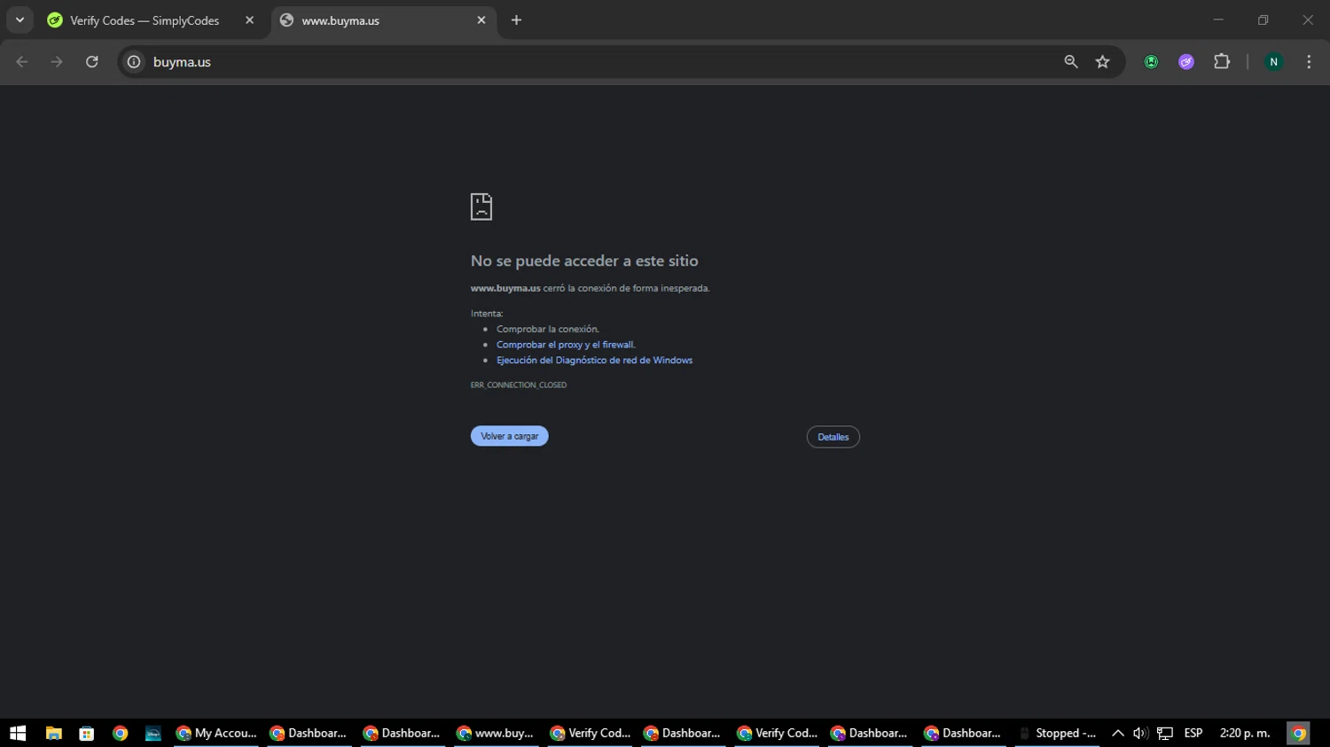Open the N profile avatar
This screenshot has width=1330, height=747.
pos(1274,62)
